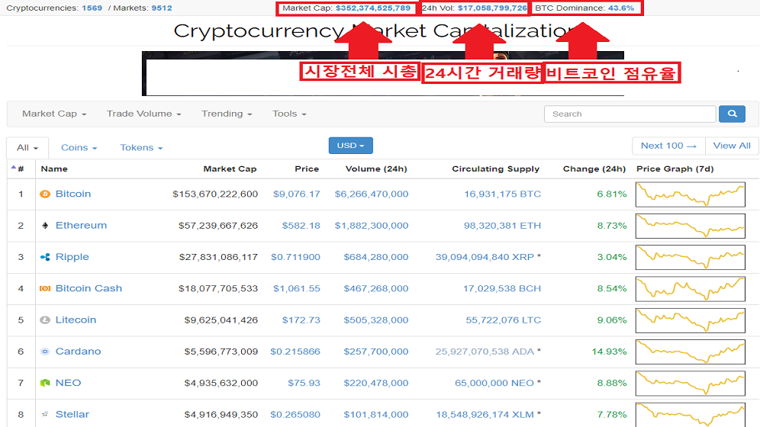Click the Litecoin logo icon
The image size is (760, 427).
(x=44, y=320)
